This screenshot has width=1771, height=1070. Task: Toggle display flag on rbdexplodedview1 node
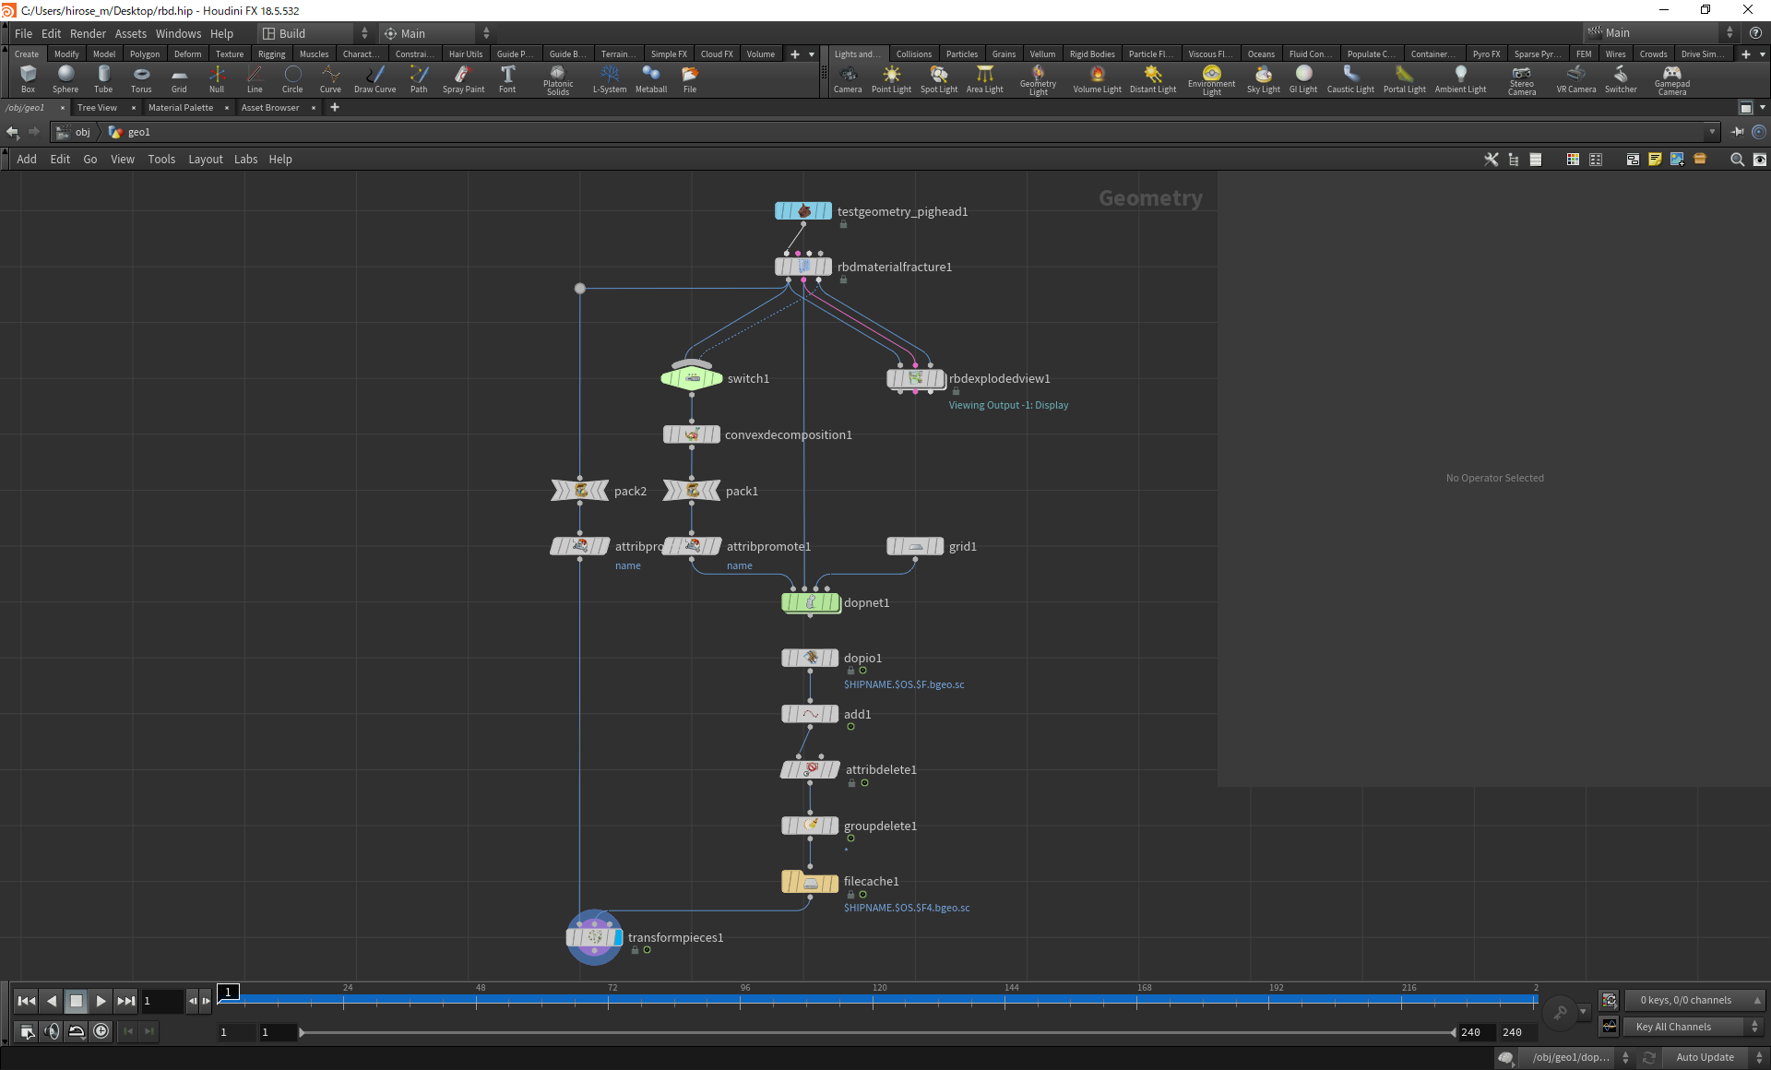click(939, 378)
